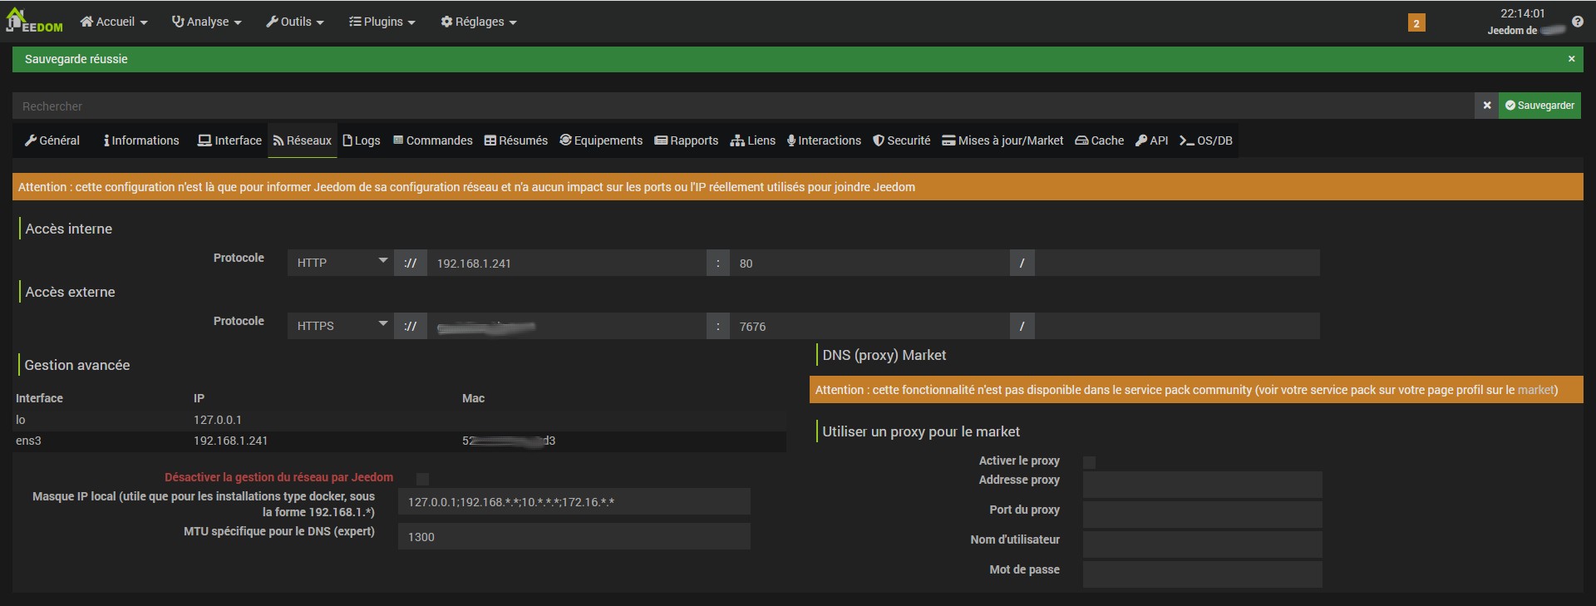Open the notification badge showing 2

[1416, 22]
